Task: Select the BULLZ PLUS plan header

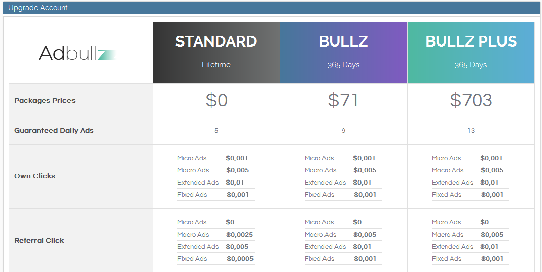Action: pos(471,41)
